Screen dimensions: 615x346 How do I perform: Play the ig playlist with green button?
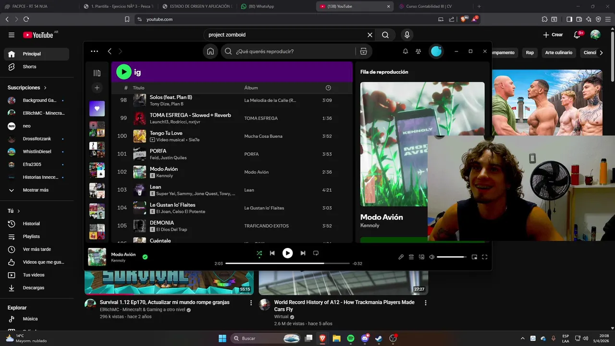coord(124,72)
